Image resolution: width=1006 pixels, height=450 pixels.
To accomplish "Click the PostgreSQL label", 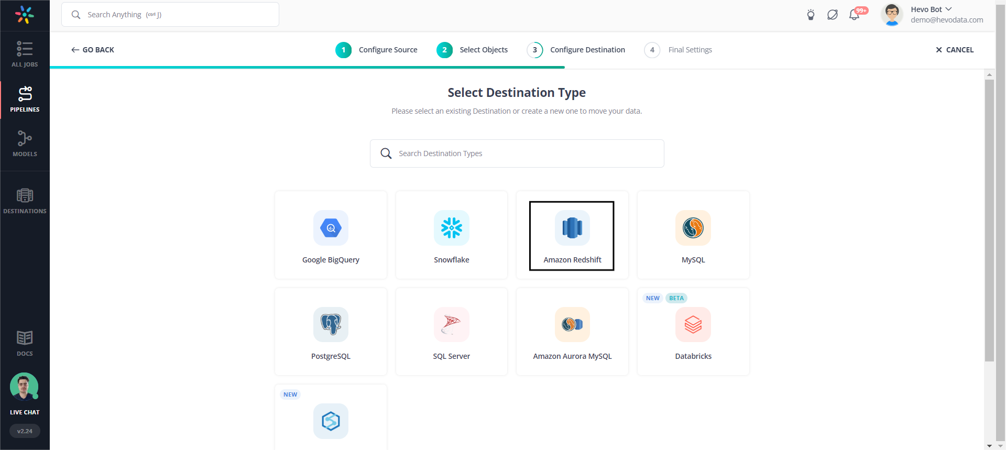I will [331, 356].
